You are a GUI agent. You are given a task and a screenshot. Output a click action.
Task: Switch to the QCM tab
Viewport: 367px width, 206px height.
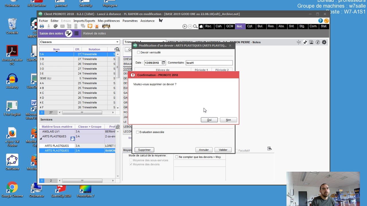230,26
